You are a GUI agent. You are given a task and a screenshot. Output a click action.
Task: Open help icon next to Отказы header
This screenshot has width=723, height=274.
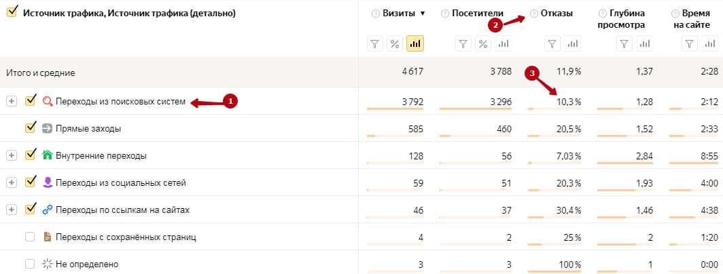click(x=534, y=14)
